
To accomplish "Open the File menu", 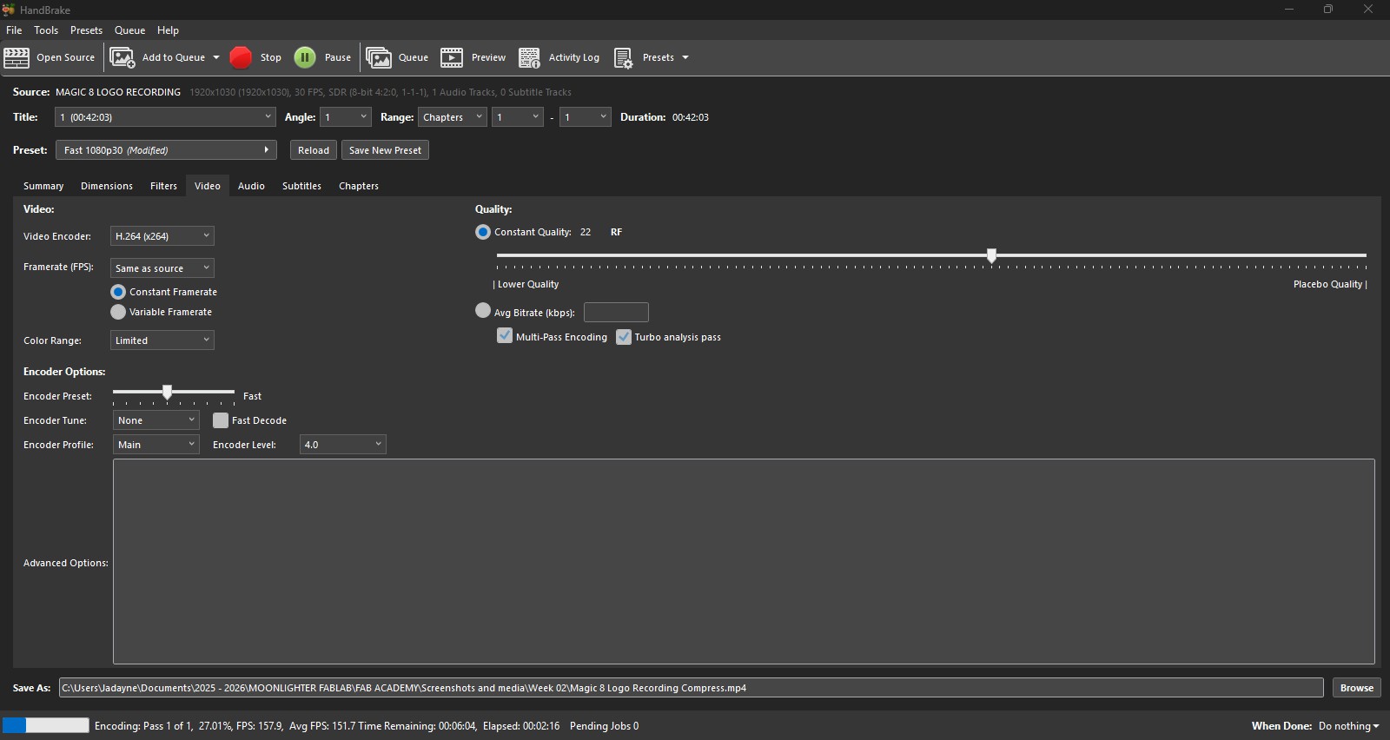I will pos(14,30).
